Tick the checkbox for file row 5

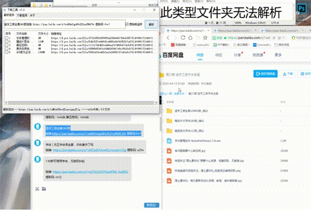7,52
